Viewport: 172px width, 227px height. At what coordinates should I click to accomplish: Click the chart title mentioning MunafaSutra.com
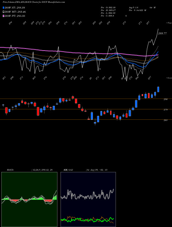(x=34, y=2)
